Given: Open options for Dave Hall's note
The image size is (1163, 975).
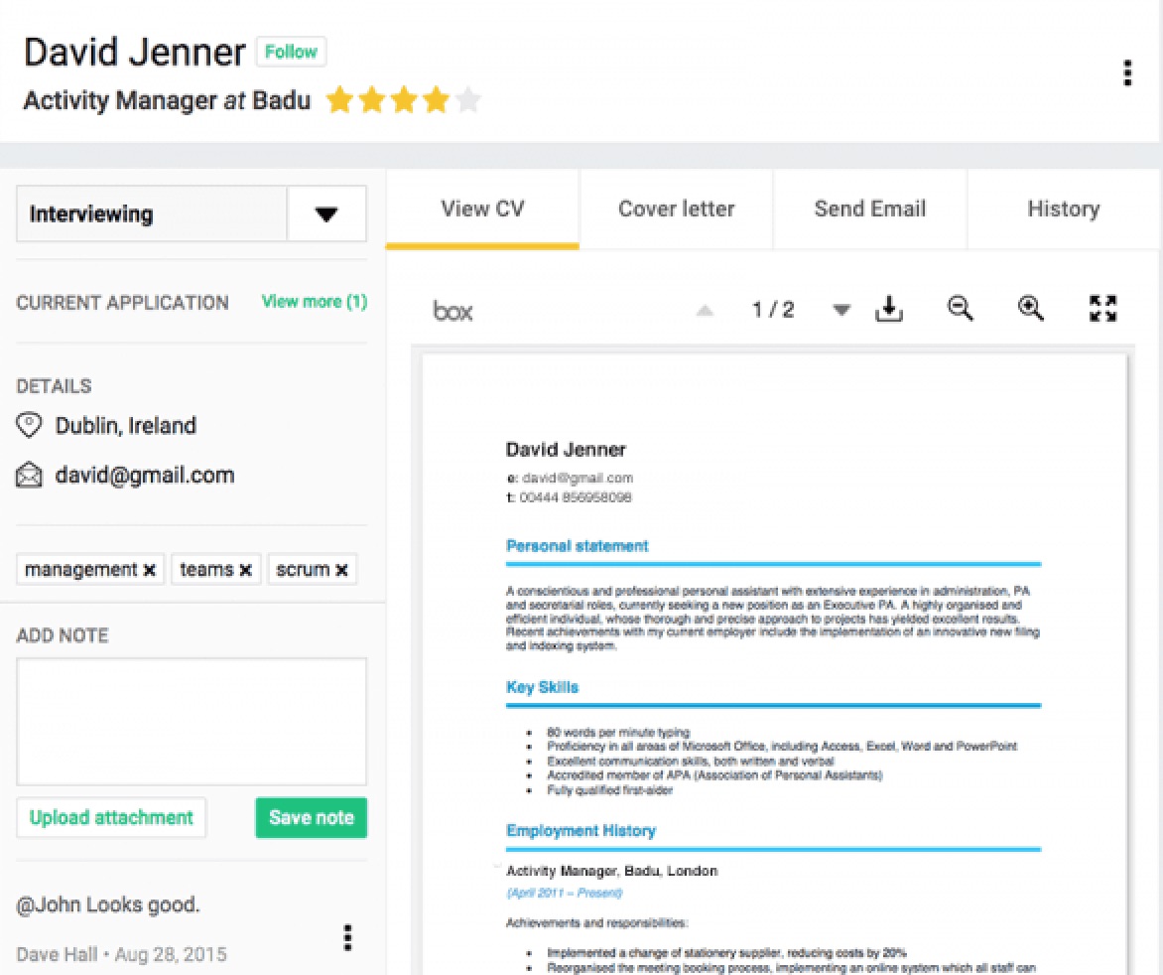Looking at the screenshot, I should 347,937.
